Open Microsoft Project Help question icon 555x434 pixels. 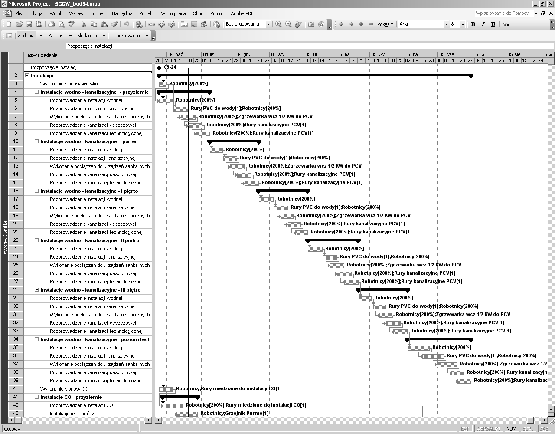pyautogui.click(x=321, y=24)
